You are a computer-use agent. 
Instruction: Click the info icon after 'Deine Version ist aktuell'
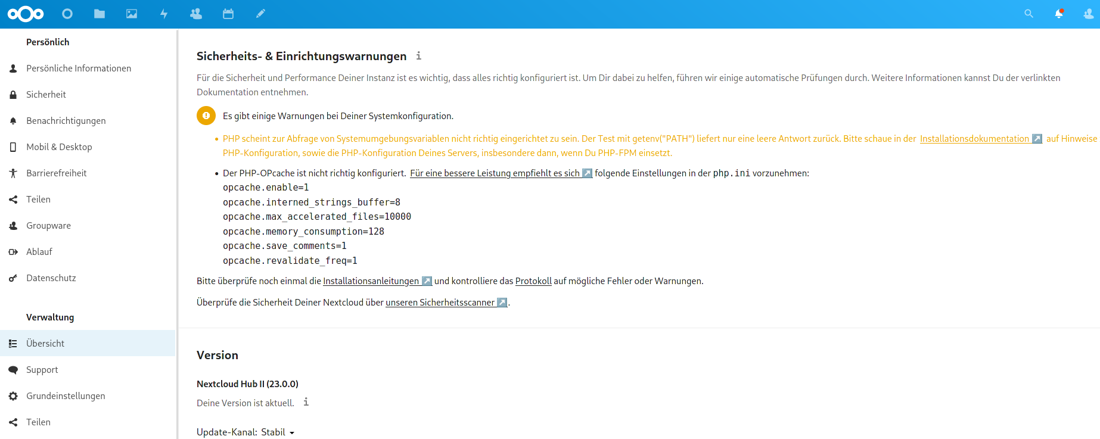pyautogui.click(x=306, y=402)
